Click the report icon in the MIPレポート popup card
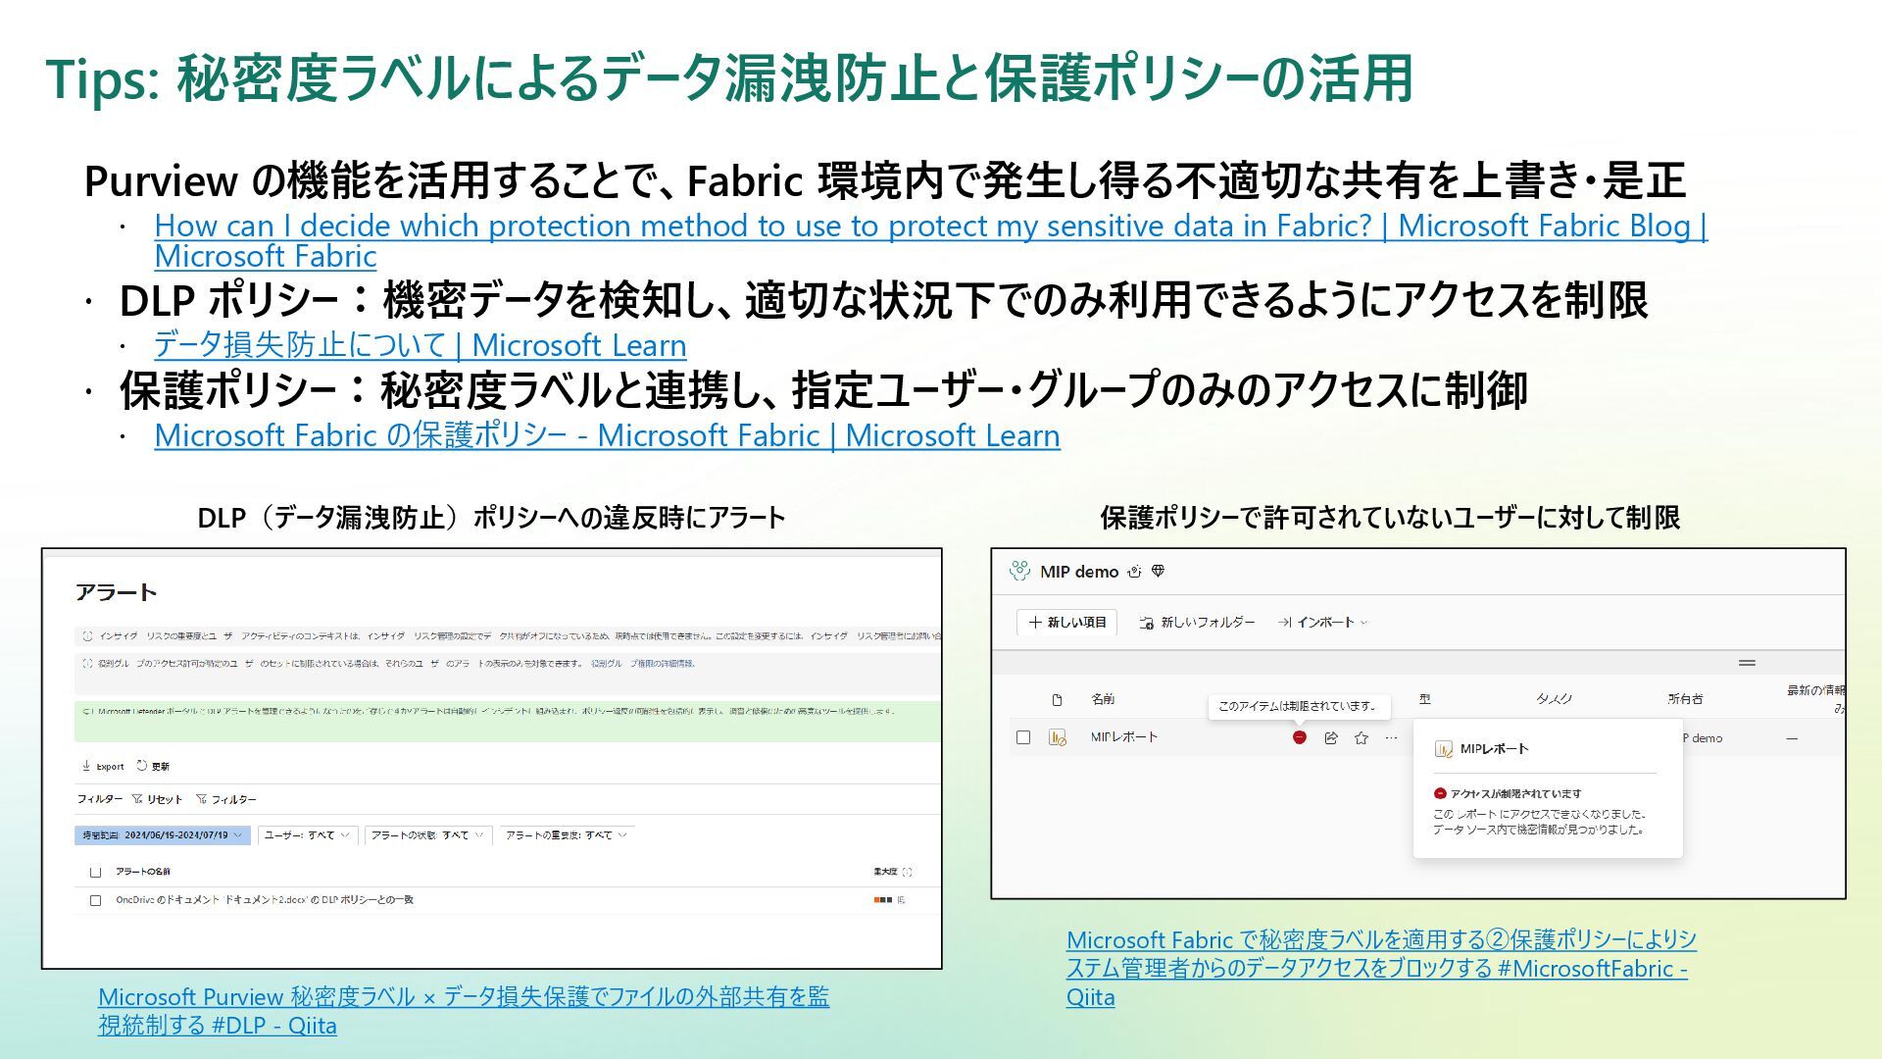 (1443, 749)
